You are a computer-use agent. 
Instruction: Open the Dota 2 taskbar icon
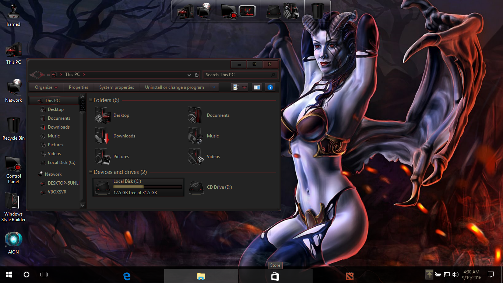pos(349,276)
